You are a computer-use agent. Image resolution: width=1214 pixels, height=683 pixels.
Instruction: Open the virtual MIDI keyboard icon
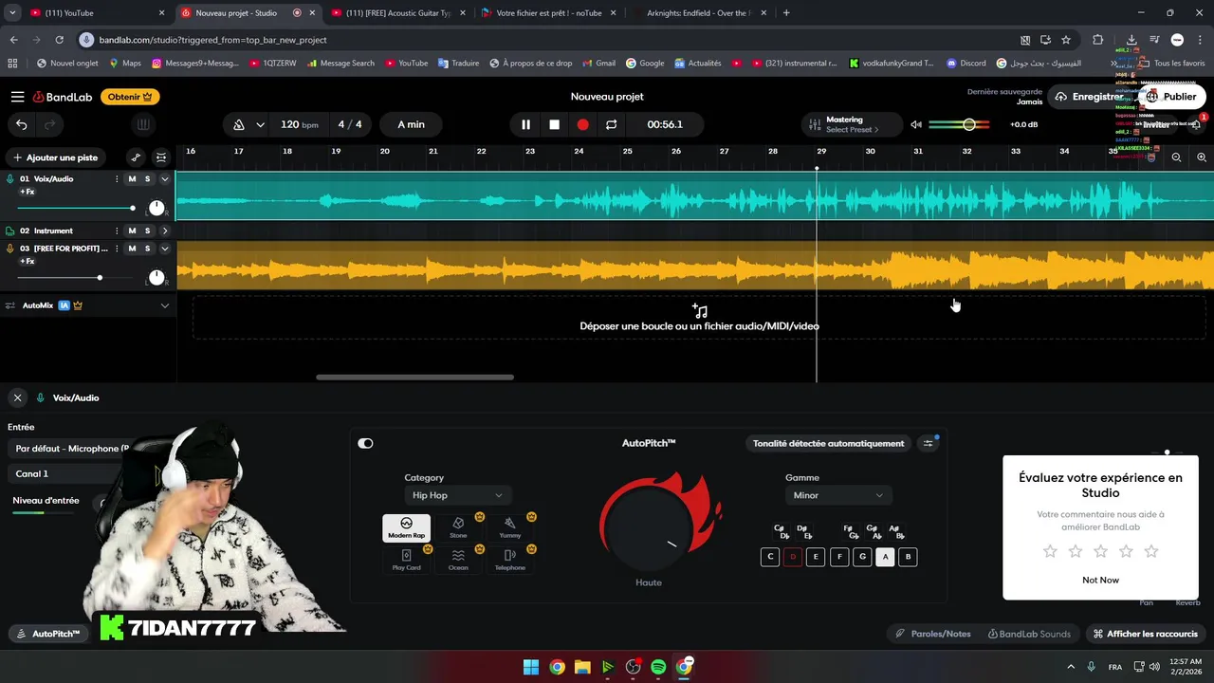[142, 124]
